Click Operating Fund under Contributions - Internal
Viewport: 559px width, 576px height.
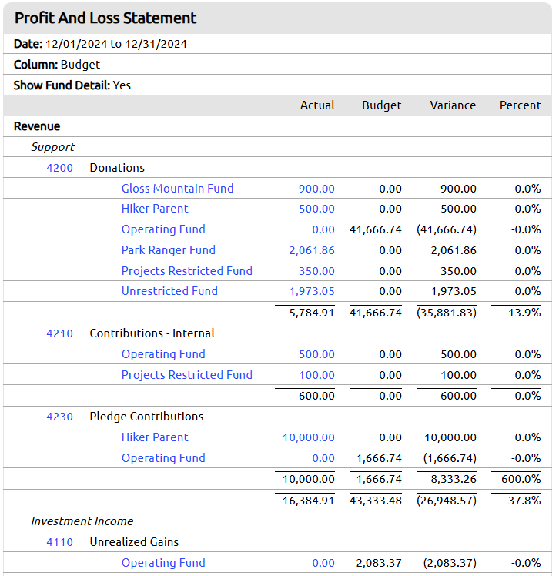tap(163, 354)
